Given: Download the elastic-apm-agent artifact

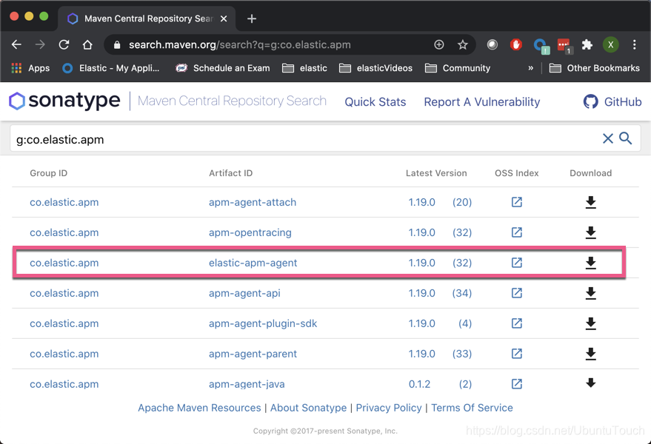Looking at the screenshot, I should [x=590, y=263].
